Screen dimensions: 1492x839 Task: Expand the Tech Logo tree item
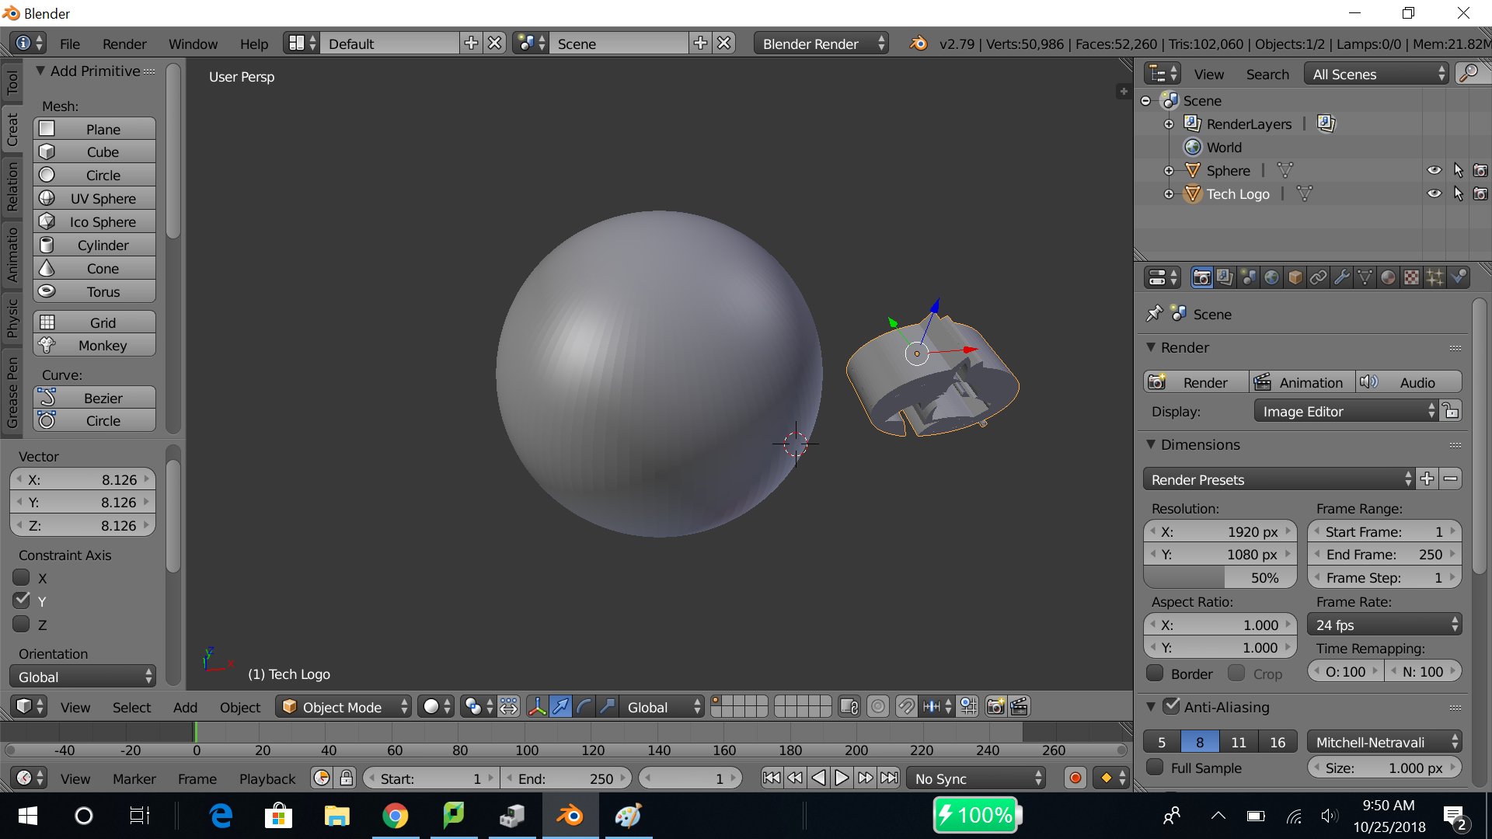click(1169, 194)
